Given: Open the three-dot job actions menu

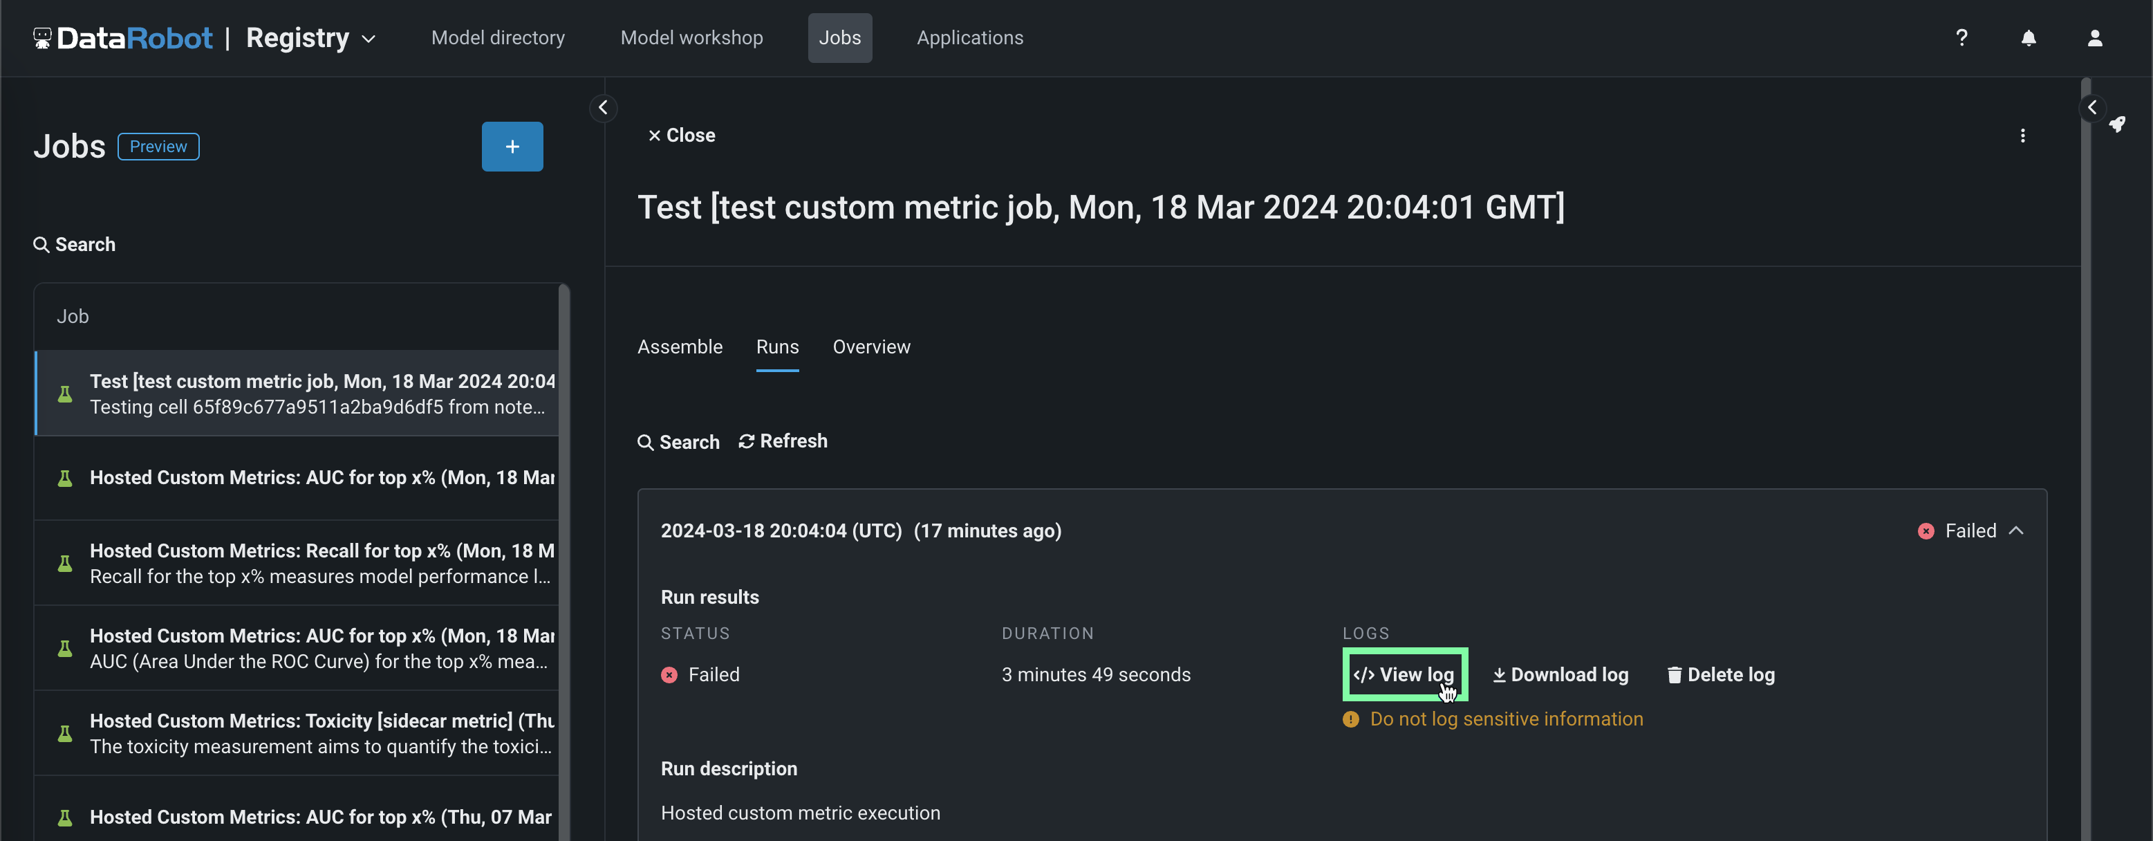Looking at the screenshot, I should pyautogui.click(x=2022, y=136).
